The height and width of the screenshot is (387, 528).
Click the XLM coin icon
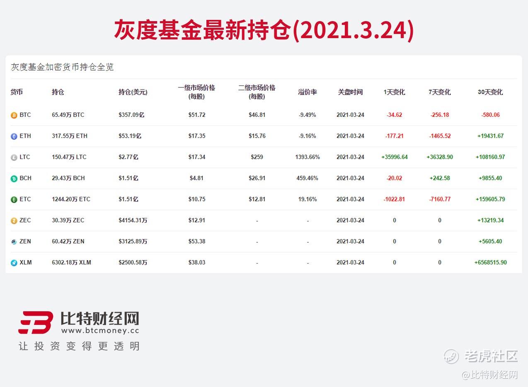(x=14, y=263)
